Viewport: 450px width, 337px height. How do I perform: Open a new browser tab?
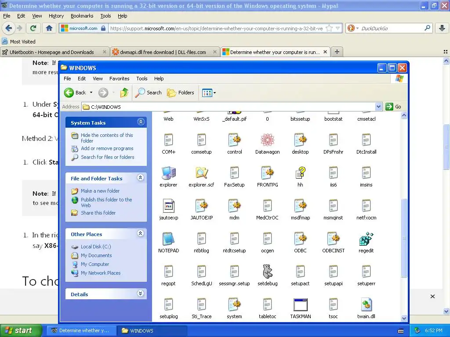[x=337, y=52]
